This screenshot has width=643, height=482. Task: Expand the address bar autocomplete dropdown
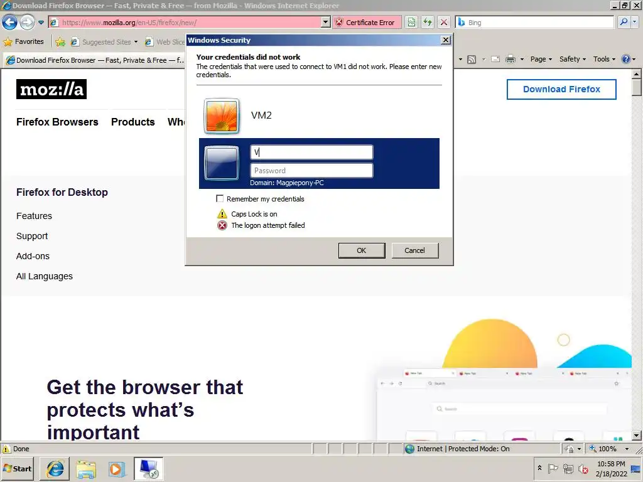click(326, 23)
